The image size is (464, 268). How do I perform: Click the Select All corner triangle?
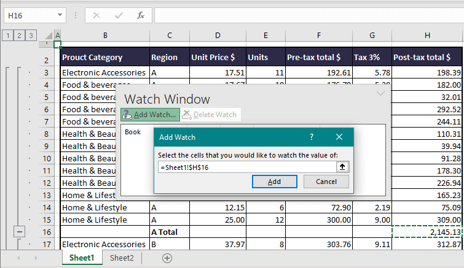point(49,36)
